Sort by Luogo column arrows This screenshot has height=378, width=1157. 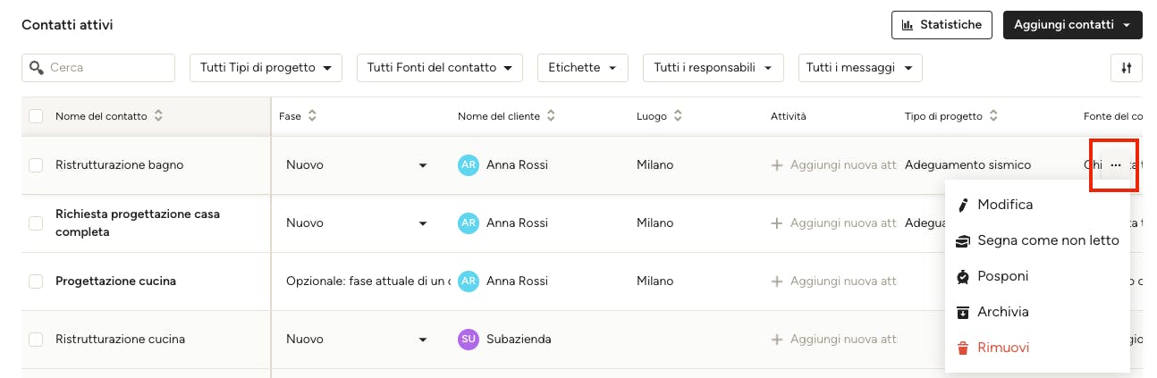click(x=678, y=116)
